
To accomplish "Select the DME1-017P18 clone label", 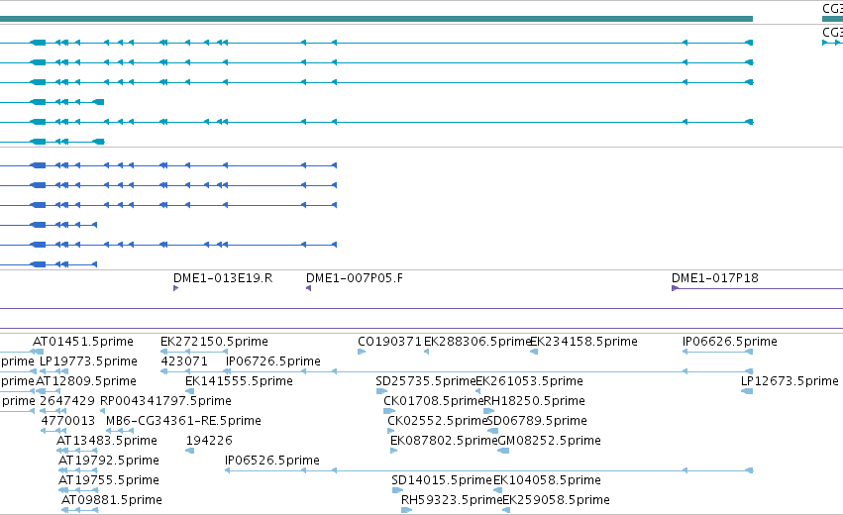I will pyautogui.click(x=714, y=278).
